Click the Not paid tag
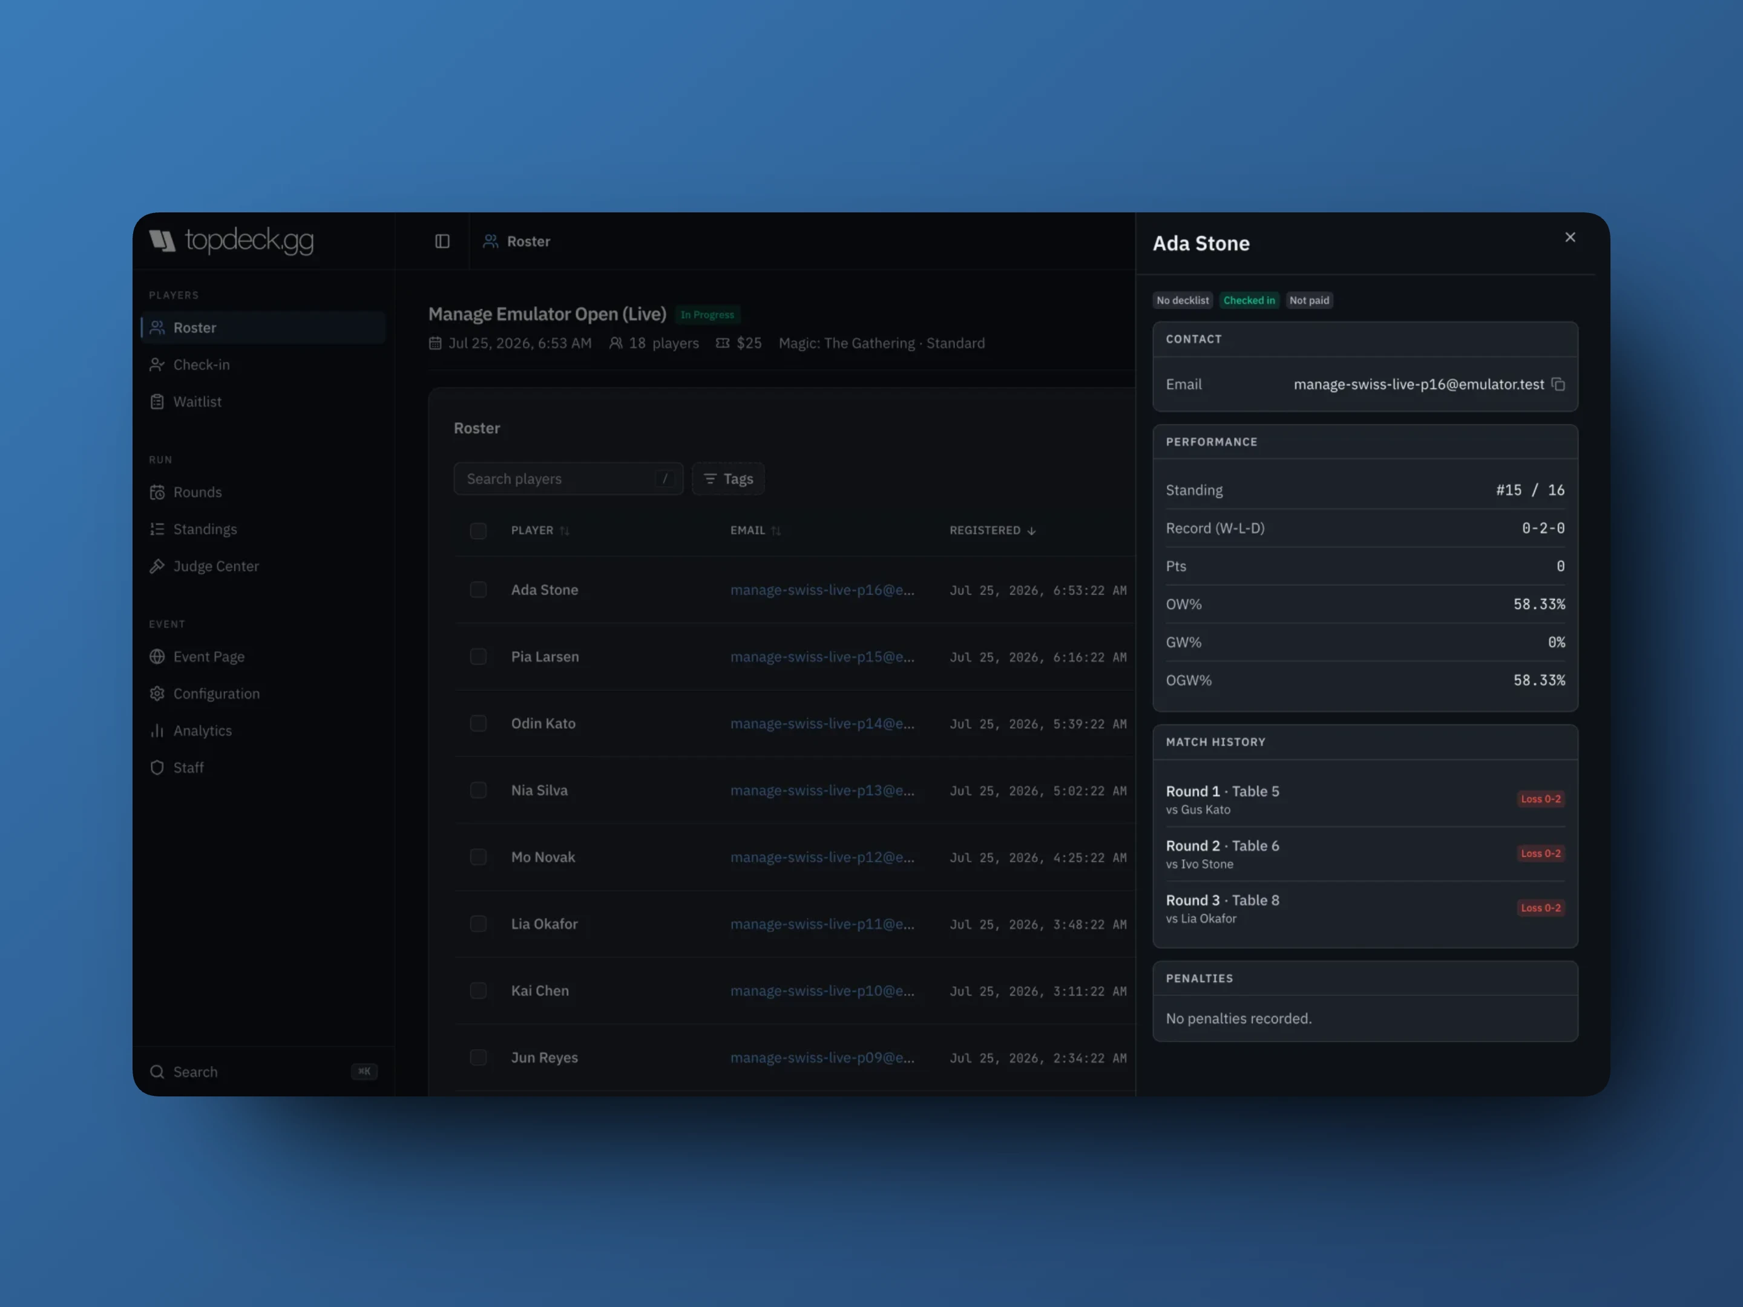The image size is (1743, 1307). (1309, 301)
